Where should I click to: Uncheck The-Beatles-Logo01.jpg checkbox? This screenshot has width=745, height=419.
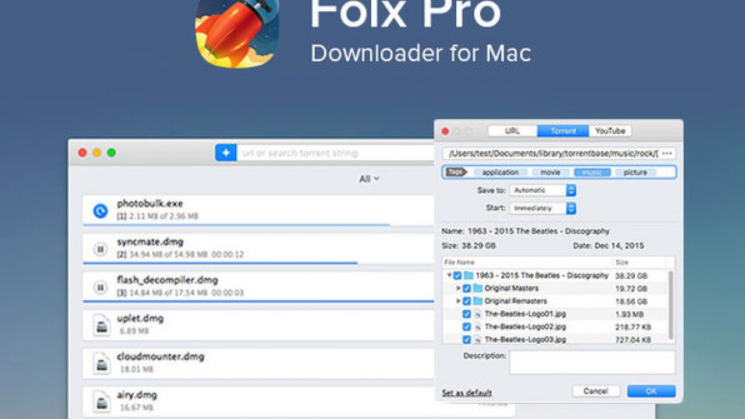pos(467,314)
